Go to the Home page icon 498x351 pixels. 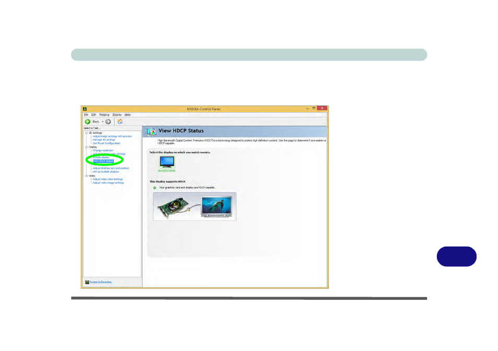[x=120, y=121]
